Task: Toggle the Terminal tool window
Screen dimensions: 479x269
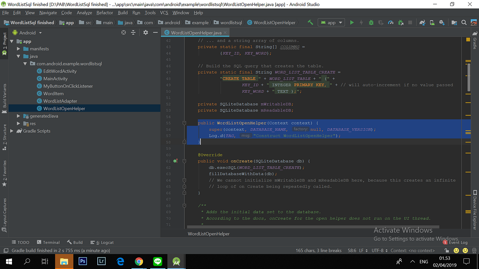Action: click(48, 242)
